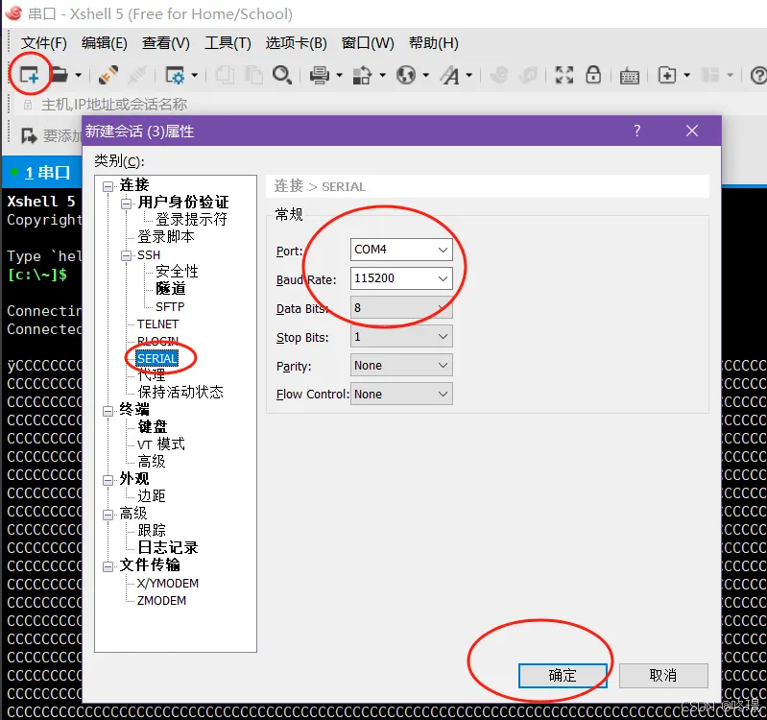Select VT 模式 tree item
Image resolution: width=767 pixels, height=720 pixels.
point(161,444)
